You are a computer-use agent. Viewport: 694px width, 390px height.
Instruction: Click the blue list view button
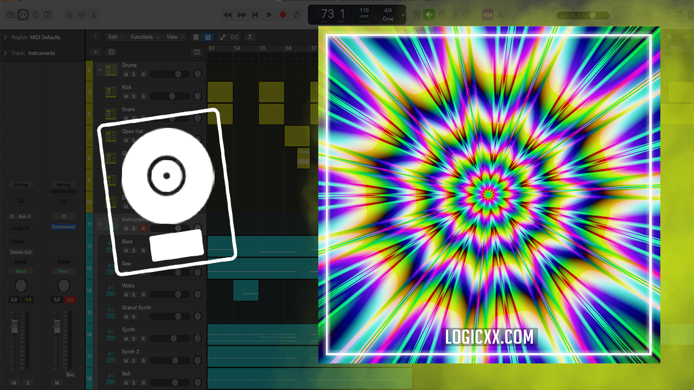coord(208,37)
